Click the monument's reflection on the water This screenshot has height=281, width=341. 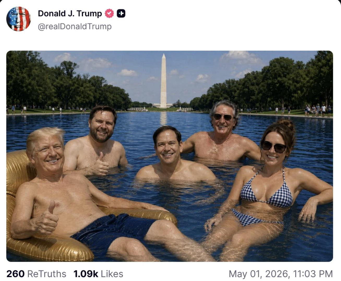tap(163, 119)
